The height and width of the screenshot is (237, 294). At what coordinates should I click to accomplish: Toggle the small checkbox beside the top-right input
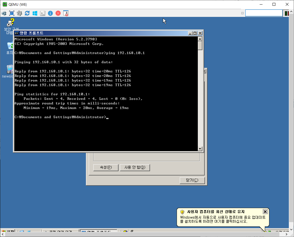[x=242, y=13]
